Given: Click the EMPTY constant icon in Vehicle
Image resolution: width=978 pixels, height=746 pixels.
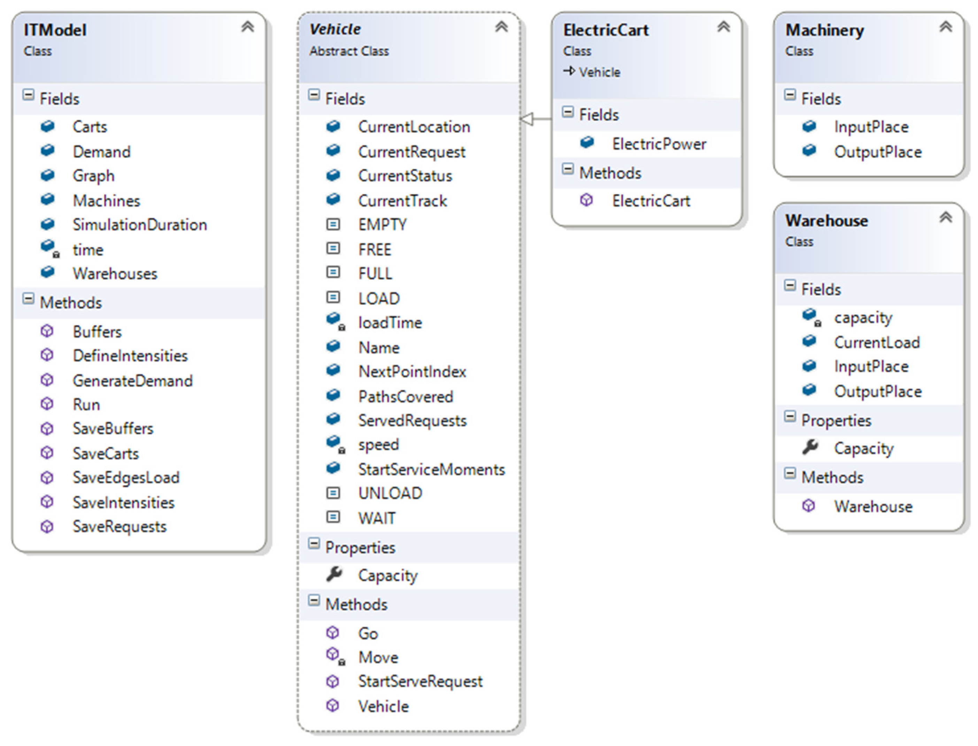Looking at the screenshot, I should tap(333, 224).
